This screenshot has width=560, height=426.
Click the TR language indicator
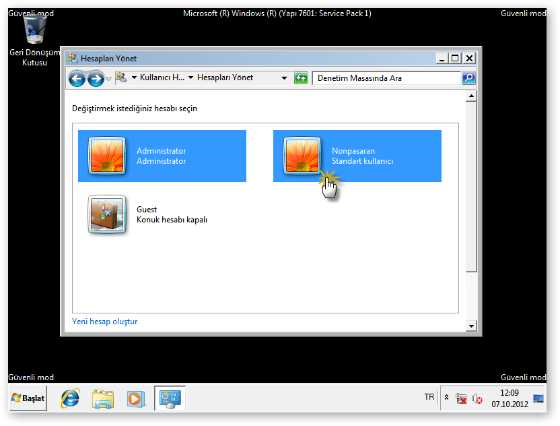[x=429, y=397]
